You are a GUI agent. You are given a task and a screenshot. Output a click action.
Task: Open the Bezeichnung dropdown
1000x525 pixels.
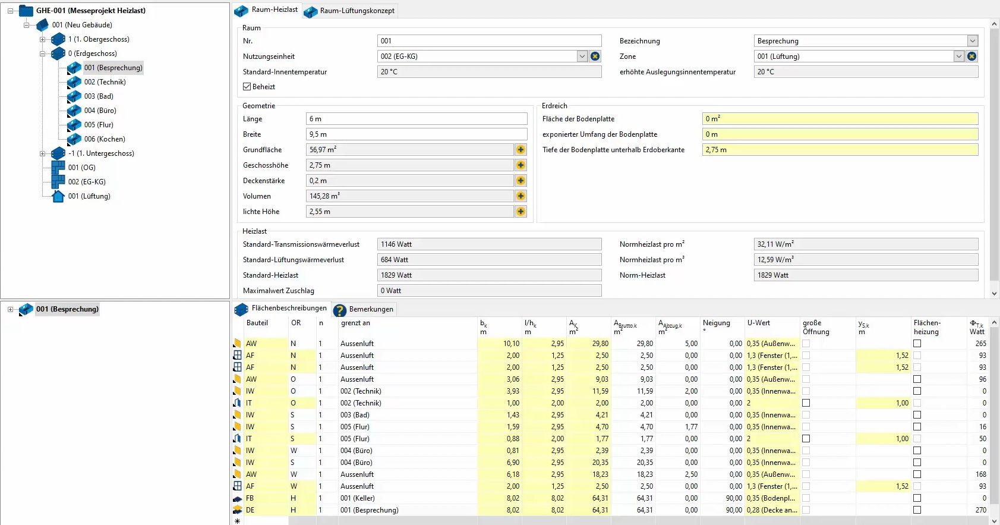[972, 41]
